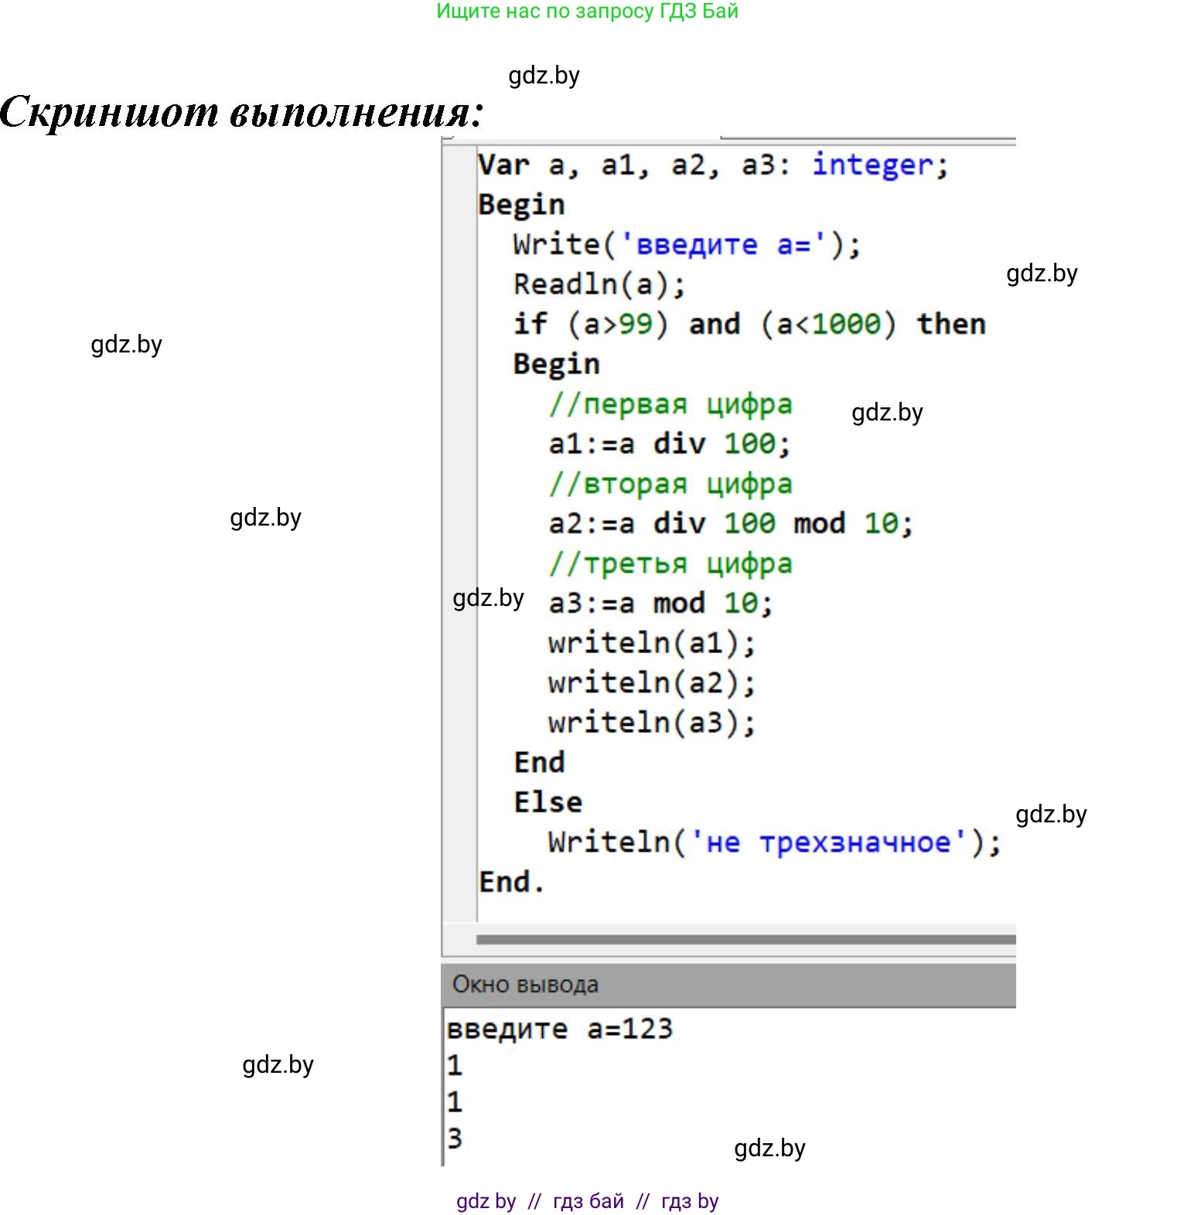Viewport: 1177px width, 1215px height.
Task: Place cursor on 'a3:=a mod 10;' line
Action: coord(660,604)
